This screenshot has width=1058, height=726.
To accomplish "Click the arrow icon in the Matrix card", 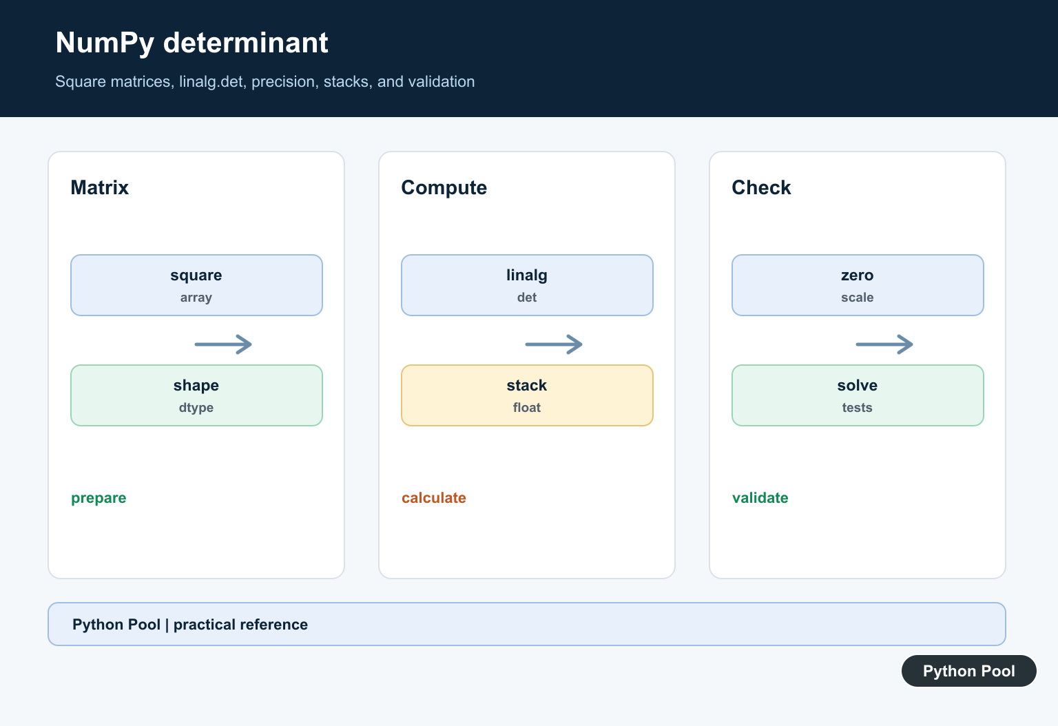I will pyautogui.click(x=223, y=344).
